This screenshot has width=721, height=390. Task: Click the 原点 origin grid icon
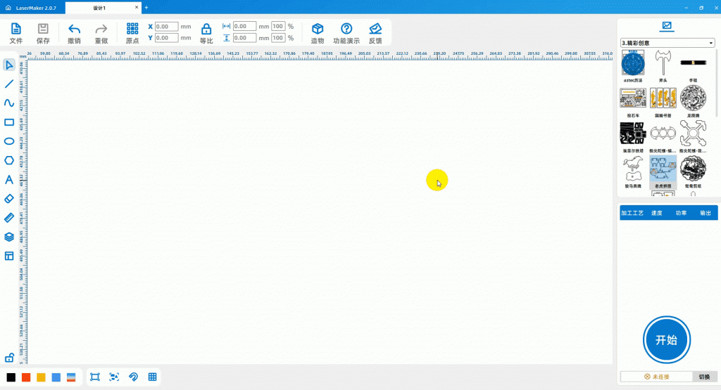[x=132, y=32]
